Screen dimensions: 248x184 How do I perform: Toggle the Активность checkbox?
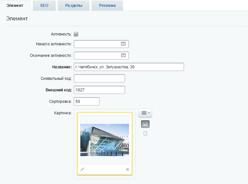point(76,34)
